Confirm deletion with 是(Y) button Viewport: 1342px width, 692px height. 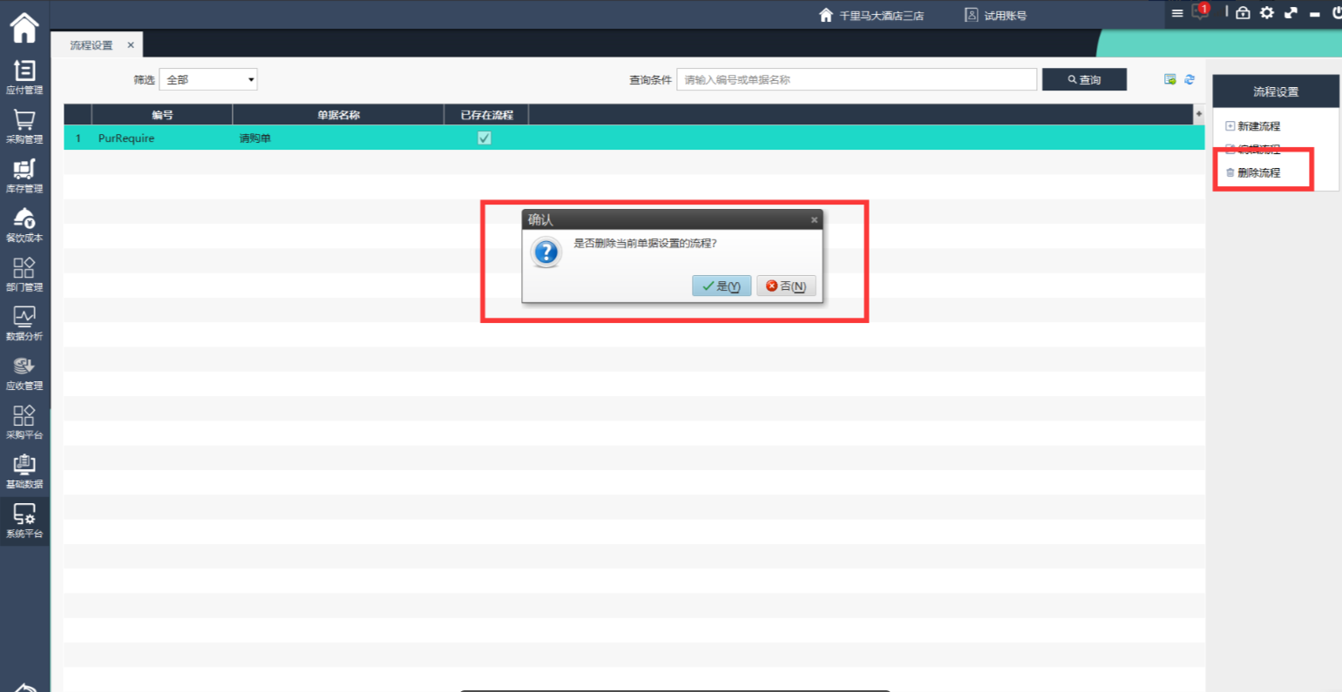click(x=722, y=286)
